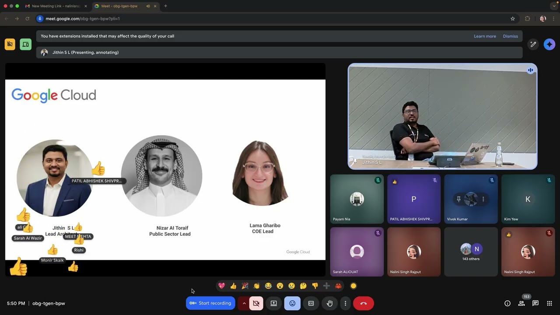Click the Jithin S L presenting annotating bar
Screen dimensions: 560x315
[280, 52]
